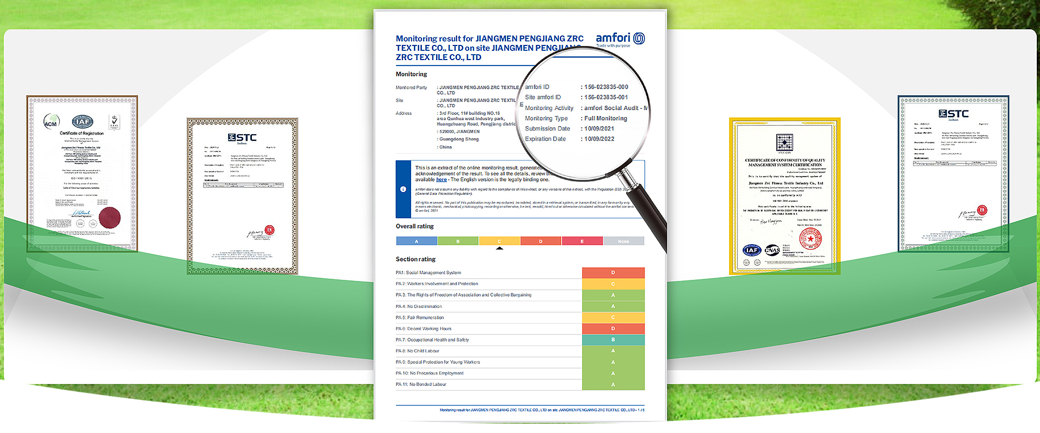This screenshot has height=433, width=1040.
Task: Click the B rating cell for Occupational Health and Safety
Action: click(613, 340)
